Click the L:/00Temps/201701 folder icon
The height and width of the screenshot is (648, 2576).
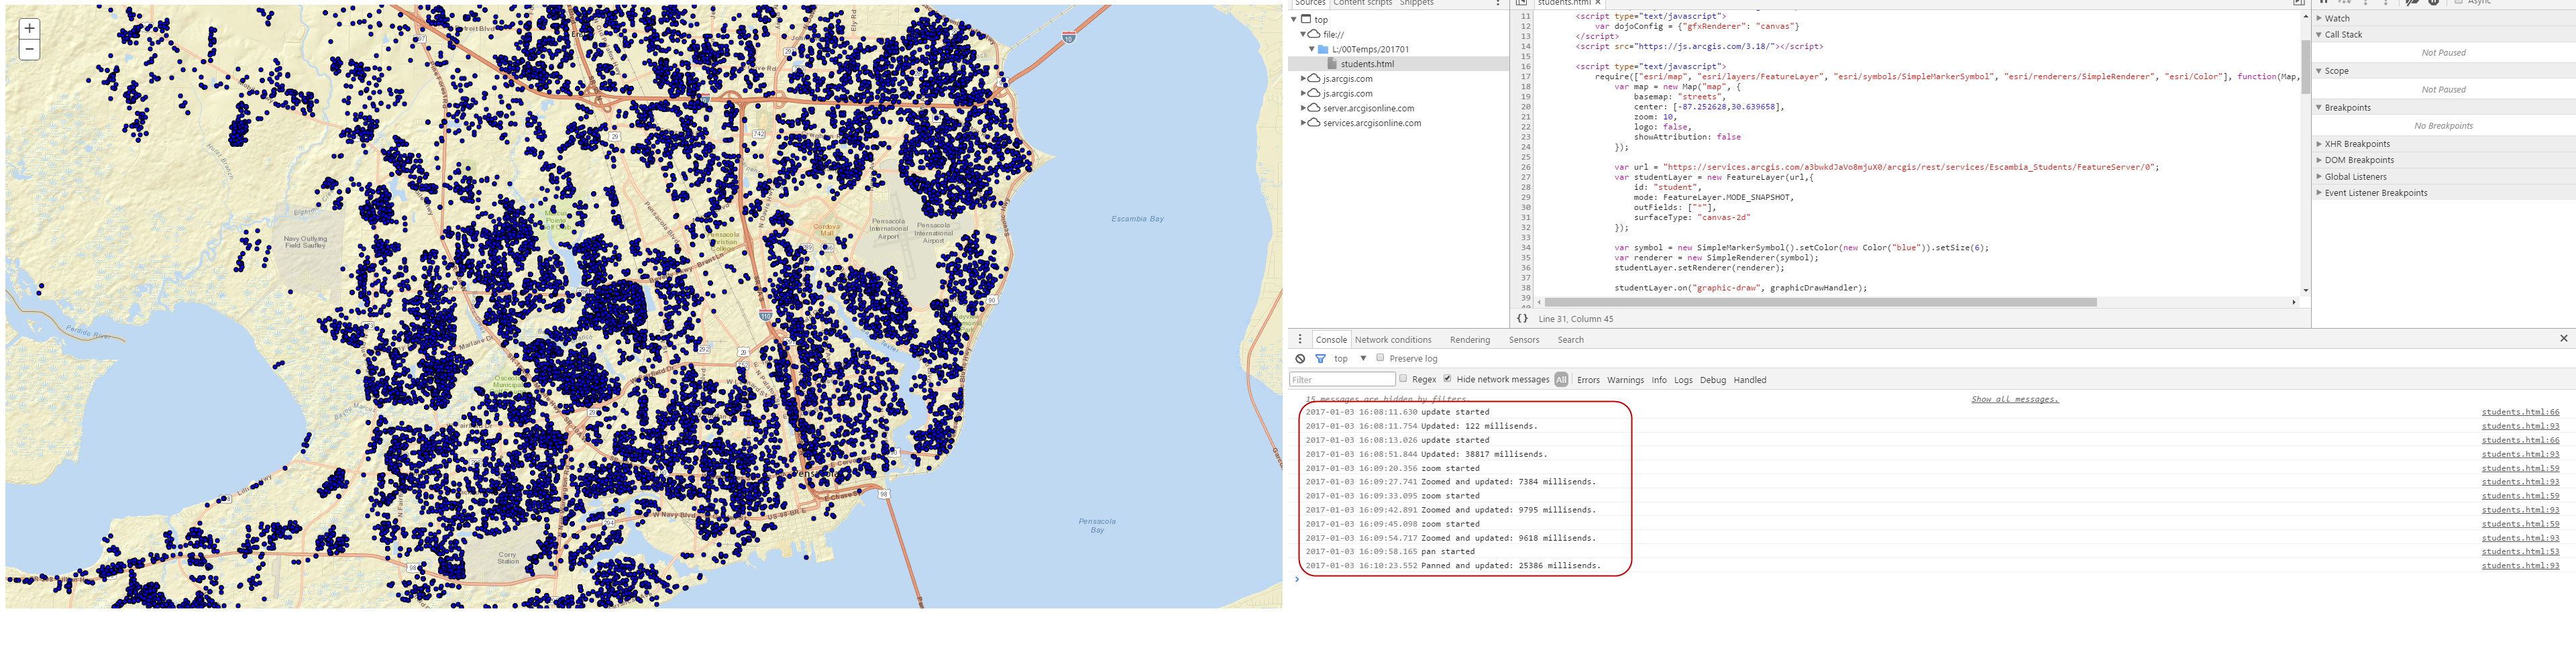tap(1323, 49)
